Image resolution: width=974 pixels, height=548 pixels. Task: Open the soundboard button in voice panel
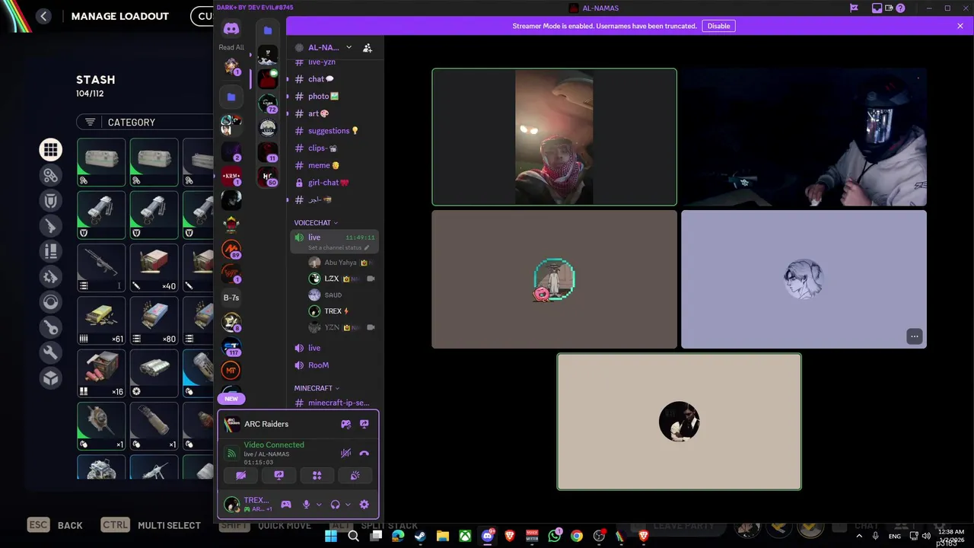(355, 475)
